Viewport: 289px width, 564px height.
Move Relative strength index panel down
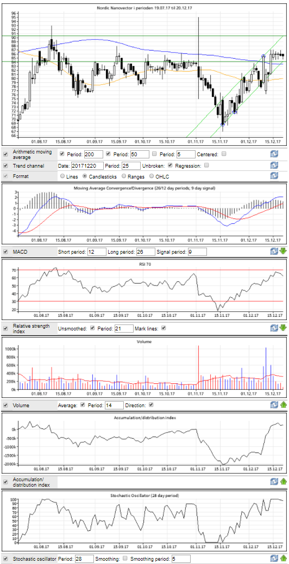(283, 328)
